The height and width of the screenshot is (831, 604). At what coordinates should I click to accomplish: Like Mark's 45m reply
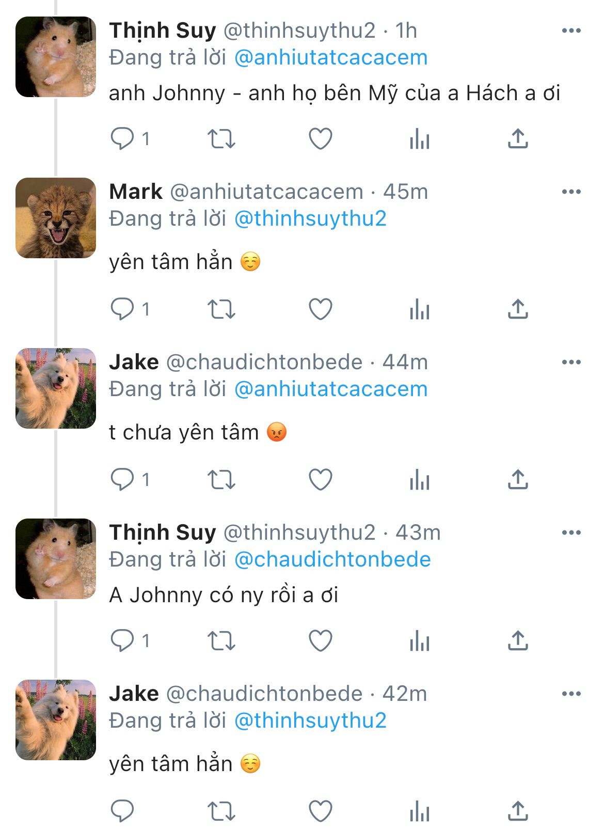click(320, 309)
